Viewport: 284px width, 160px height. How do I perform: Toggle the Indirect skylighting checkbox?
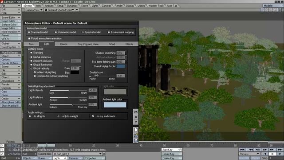(35, 72)
